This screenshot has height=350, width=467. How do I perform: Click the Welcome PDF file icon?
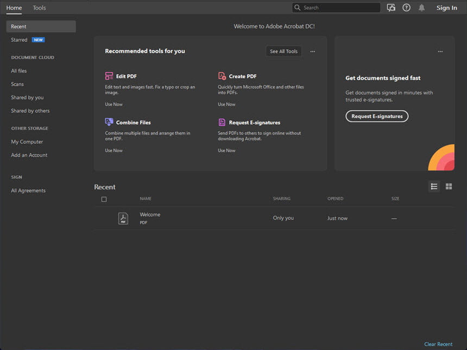pyautogui.click(x=123, y=218)
